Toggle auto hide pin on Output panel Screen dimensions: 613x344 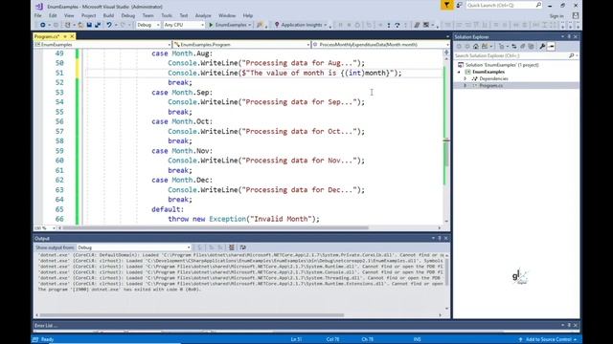[x=440, y=238]
